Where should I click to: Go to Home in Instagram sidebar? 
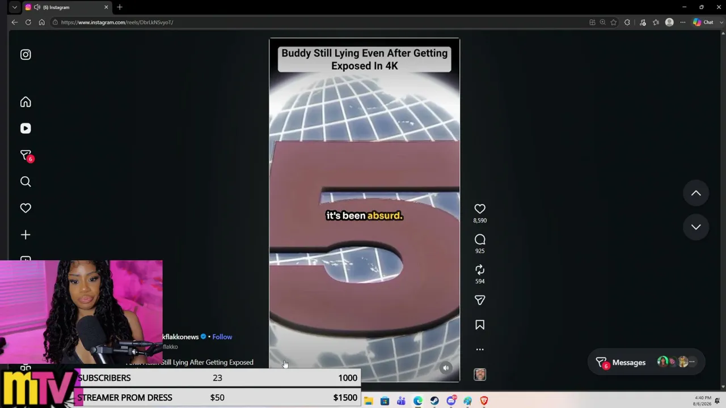click(x=26, y=102)
